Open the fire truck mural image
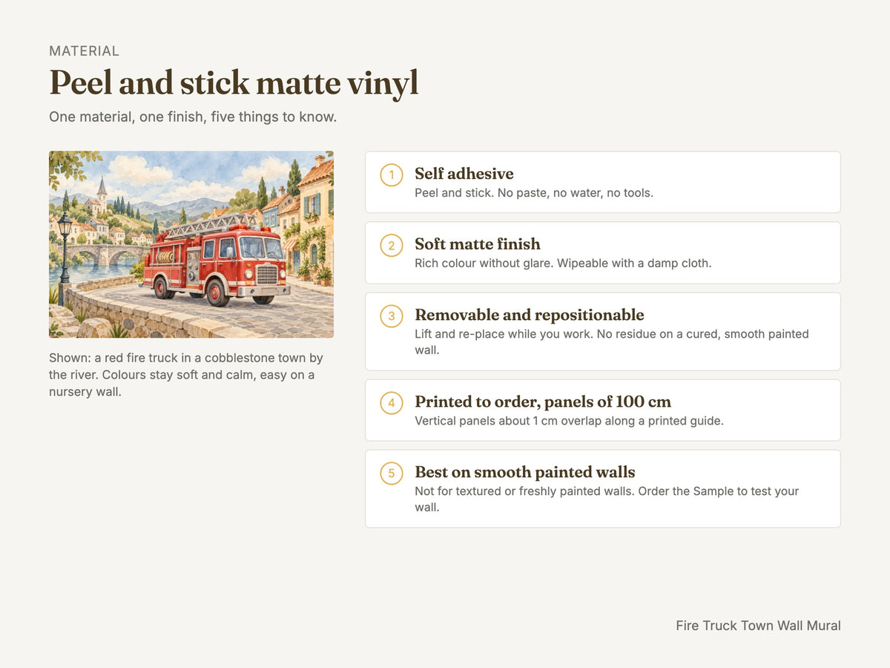This screenshot has width=890, height=668. coord(191,245)
